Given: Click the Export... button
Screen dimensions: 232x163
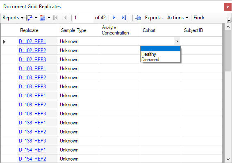Looking at the screenshot, I should (x=154, y=18).
